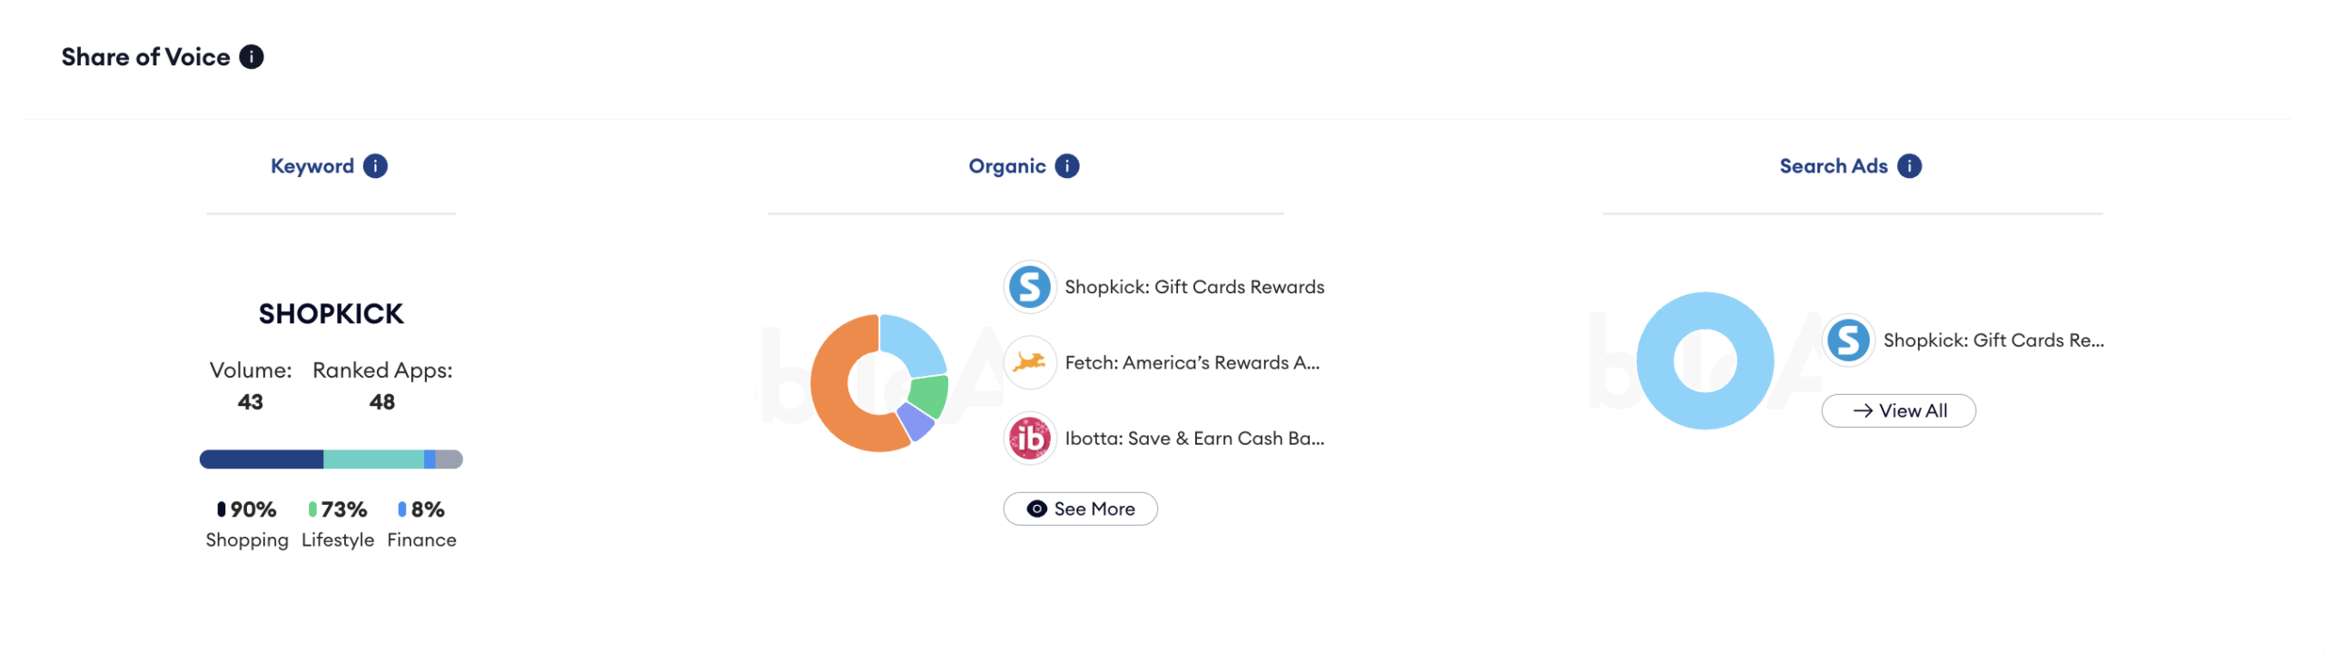Select the Fetch app dog icon
2325x652 pixels.
pos(1030,363)
